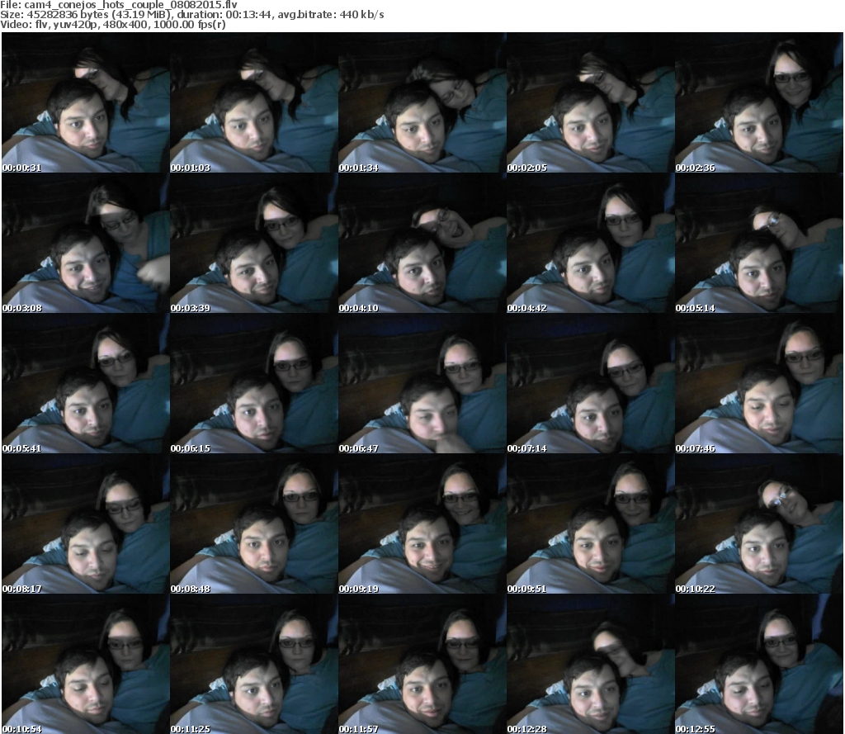Click the thumbnail stamped 00:00:31

(86, 102)
